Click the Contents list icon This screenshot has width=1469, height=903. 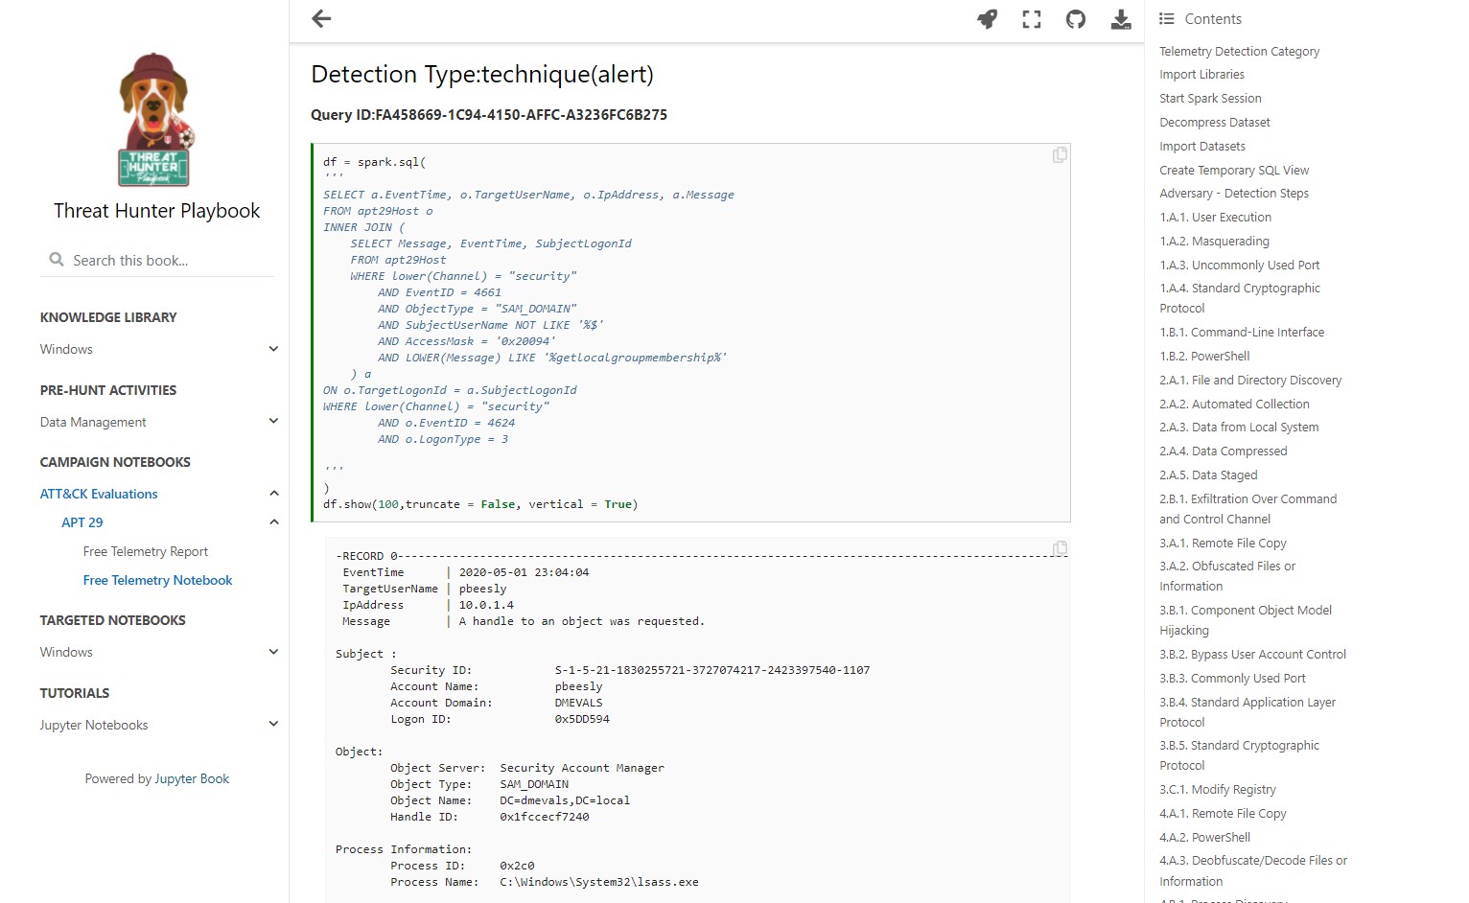click(x=1166, y=19)
